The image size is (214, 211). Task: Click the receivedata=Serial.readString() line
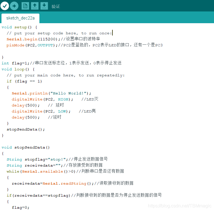point(73,183)
